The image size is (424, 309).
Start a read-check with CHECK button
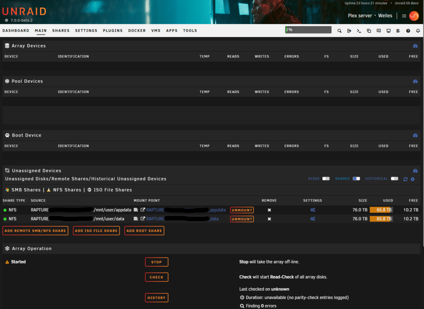pos(156,277)
